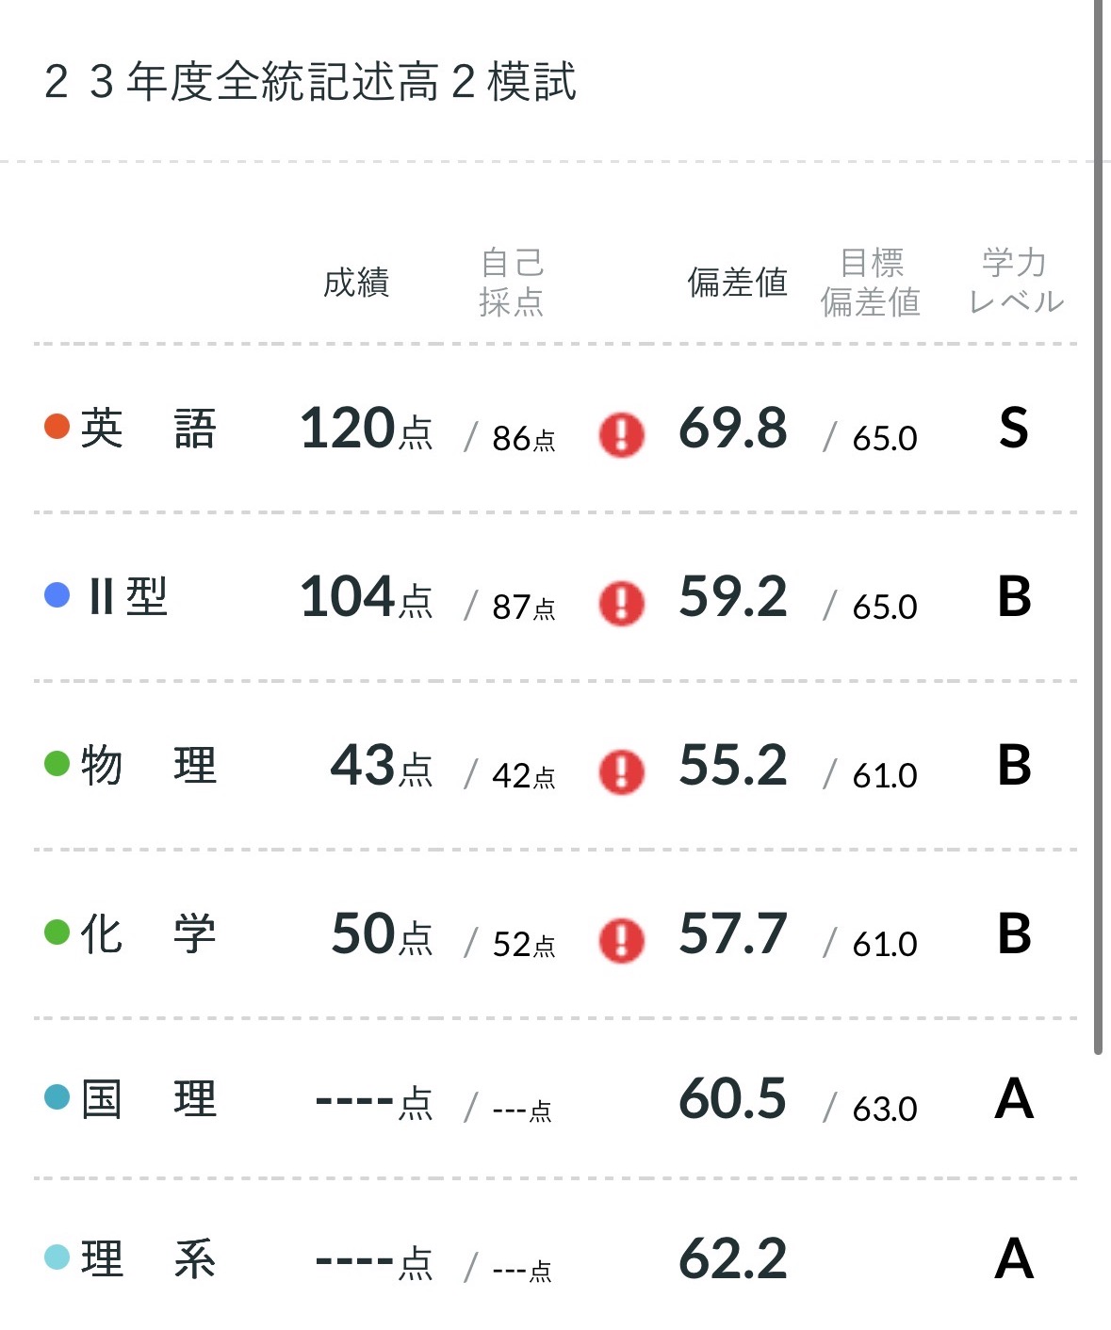
Task: Click the 自己採点 column header
Action: click(512, 282)
